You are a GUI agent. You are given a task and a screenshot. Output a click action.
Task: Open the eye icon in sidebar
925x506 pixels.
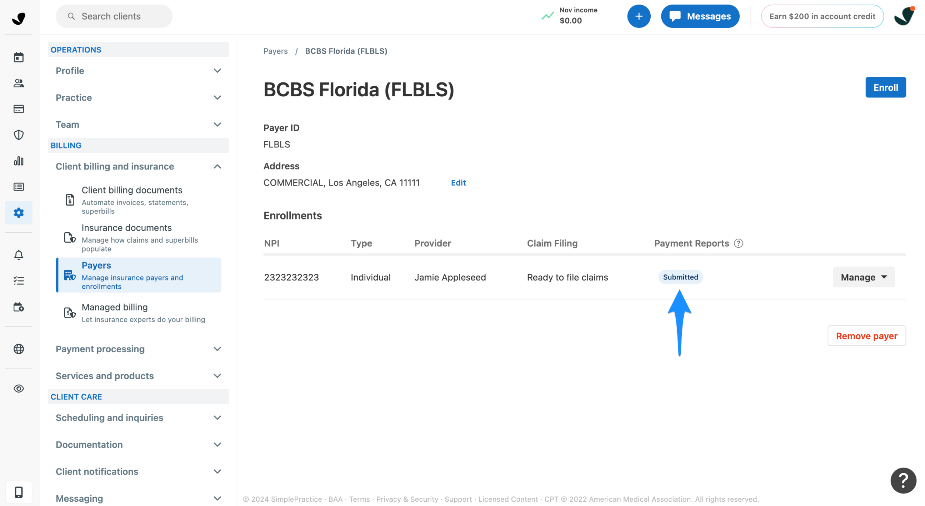(x=19, y=388)
